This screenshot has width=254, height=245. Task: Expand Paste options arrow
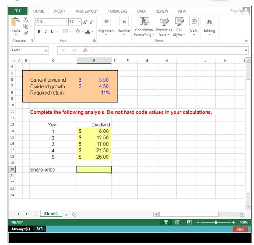16,34
